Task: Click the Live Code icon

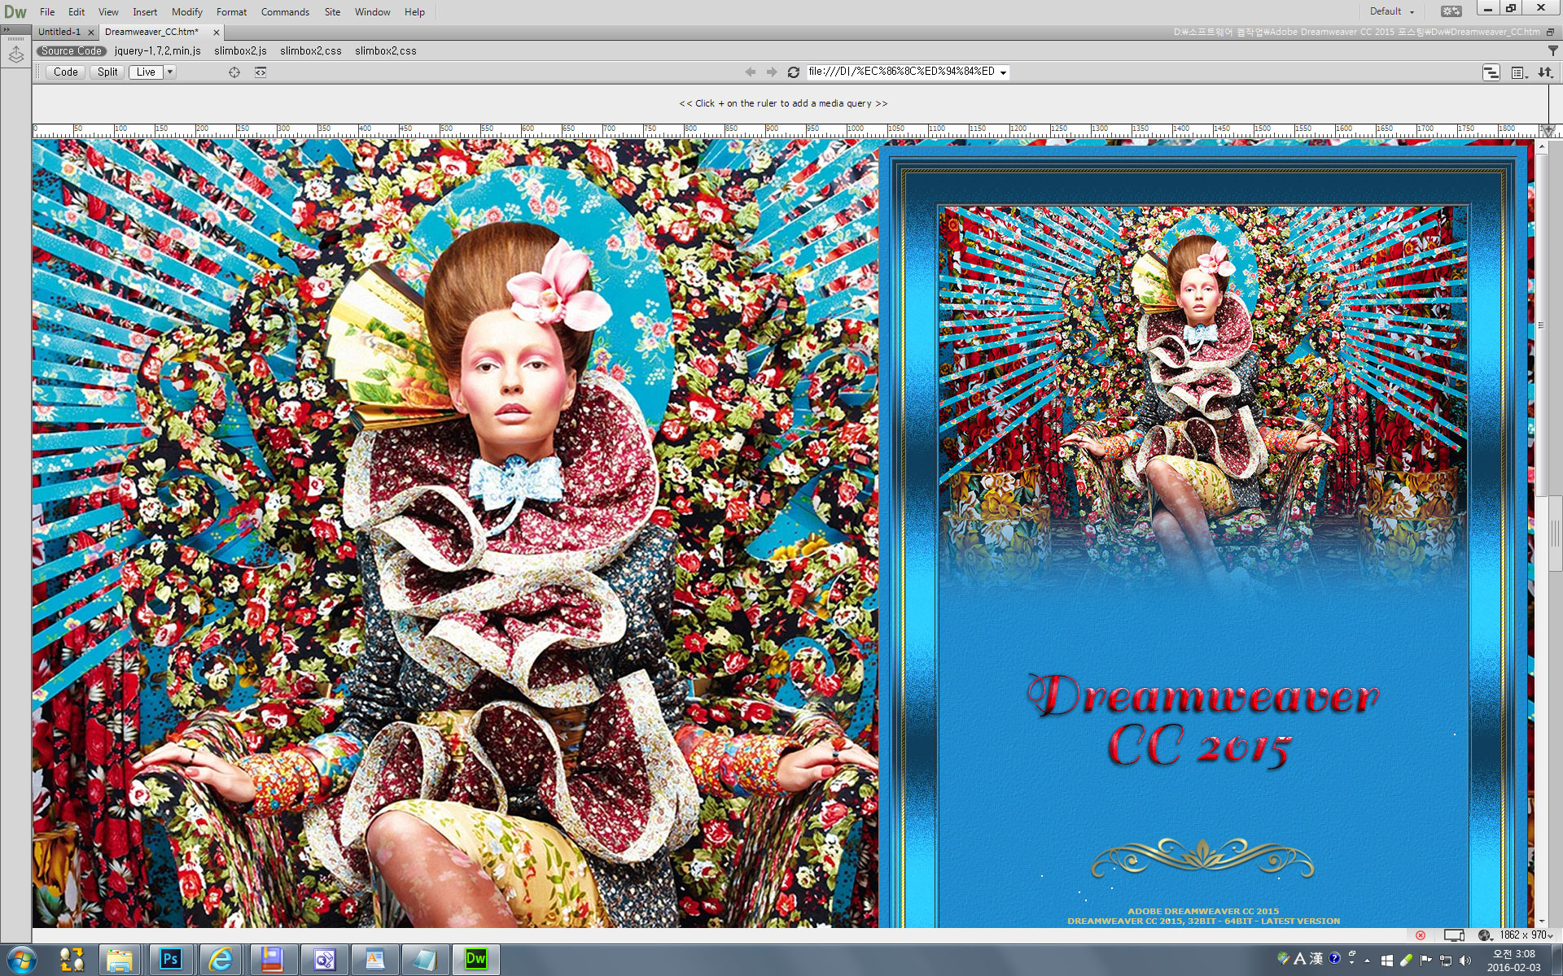Action: (x=260, y=72)
